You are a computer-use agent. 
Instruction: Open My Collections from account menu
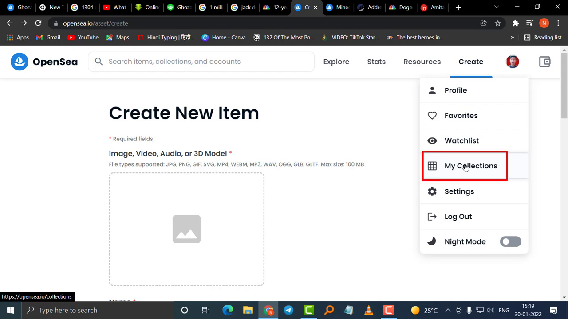[x=474, y=166]
